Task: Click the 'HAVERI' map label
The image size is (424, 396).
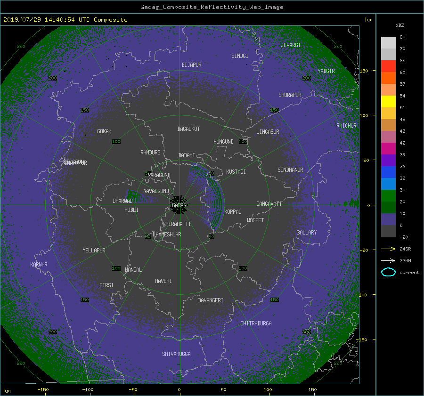Action: pyautogui.click(x=163, y=281)
